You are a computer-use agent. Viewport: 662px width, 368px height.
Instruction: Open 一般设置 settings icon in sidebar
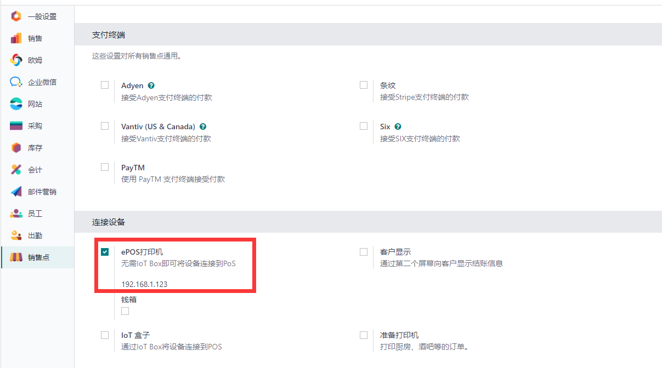(16, 16)
